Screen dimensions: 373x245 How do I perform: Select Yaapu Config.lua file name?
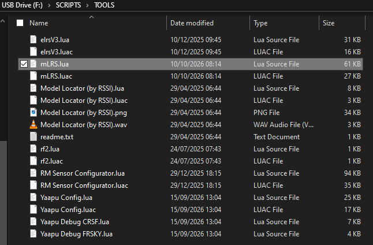66,198
